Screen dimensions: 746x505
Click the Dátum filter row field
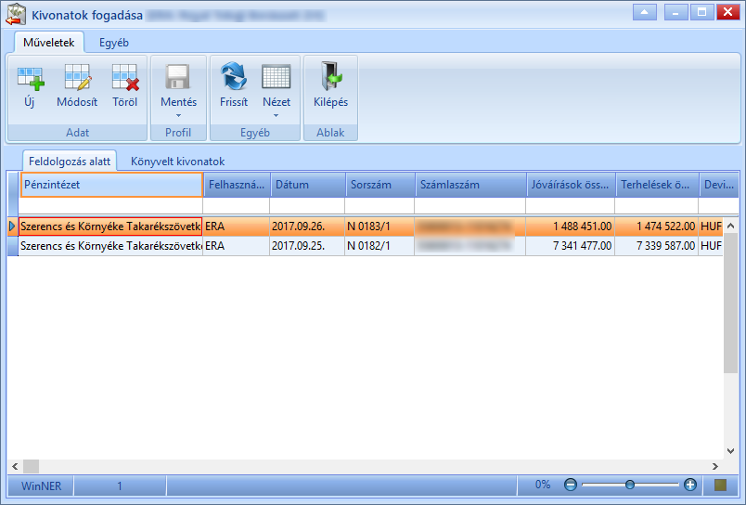coord(307,205)
